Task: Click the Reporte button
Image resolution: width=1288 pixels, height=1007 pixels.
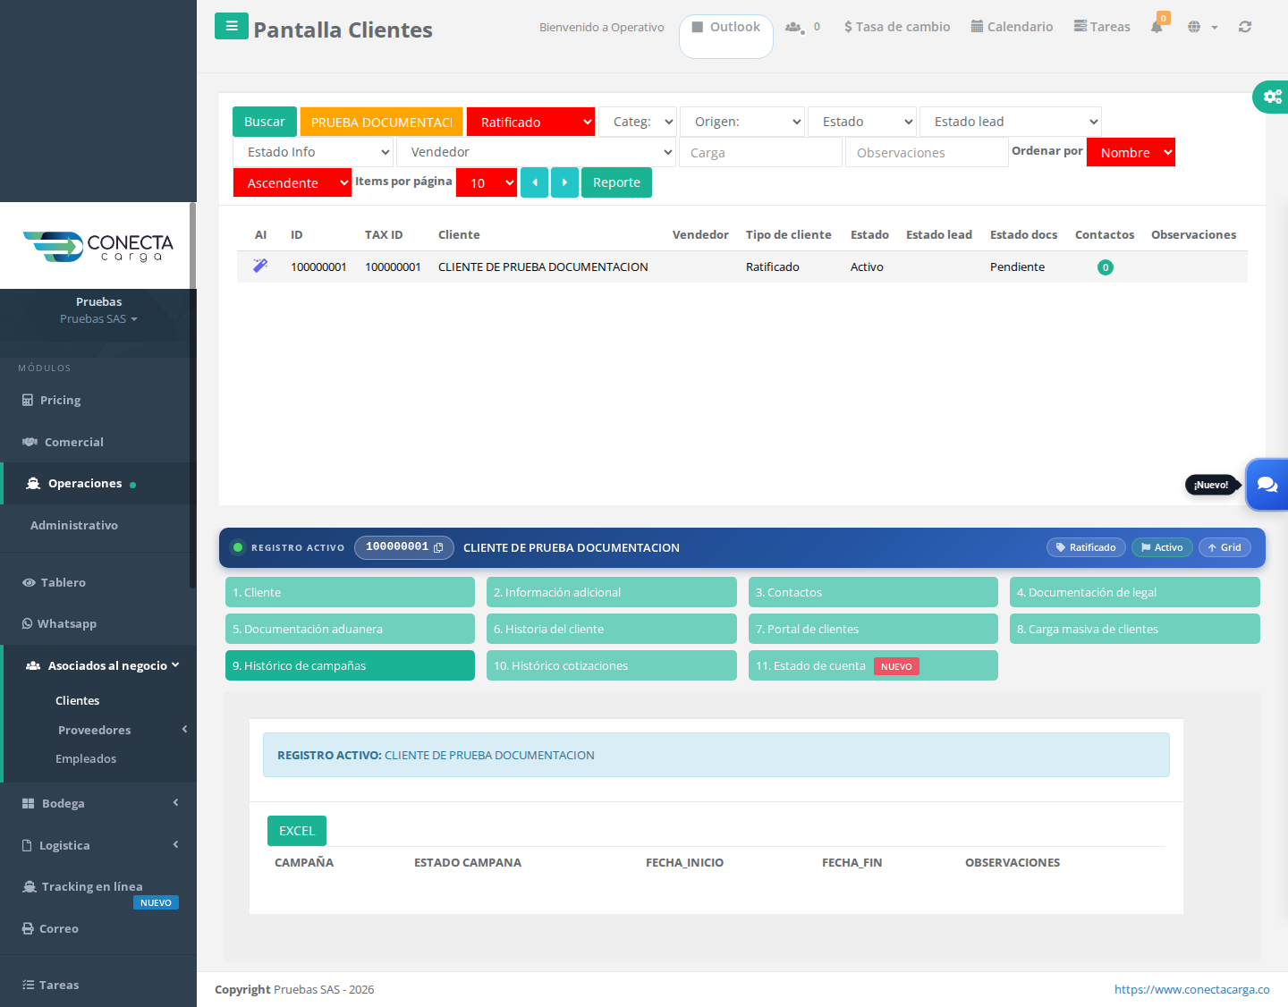Action: [x=616, y=182]
